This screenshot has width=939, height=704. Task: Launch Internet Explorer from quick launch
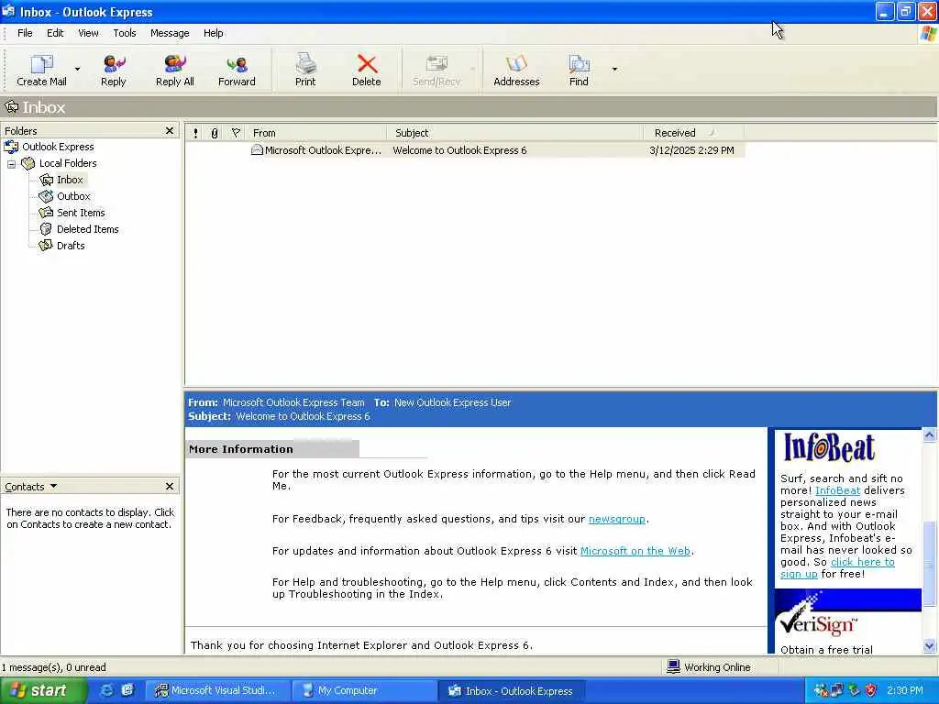click(x=106, y=690)
